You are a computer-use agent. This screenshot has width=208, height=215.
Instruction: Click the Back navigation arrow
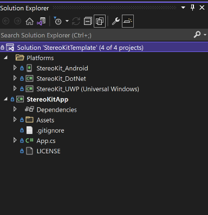point(6,21)
